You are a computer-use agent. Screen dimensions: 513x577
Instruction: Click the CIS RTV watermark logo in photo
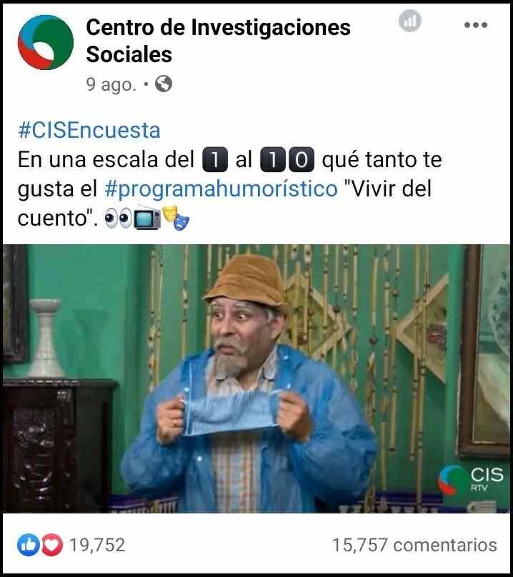[471, 479]
